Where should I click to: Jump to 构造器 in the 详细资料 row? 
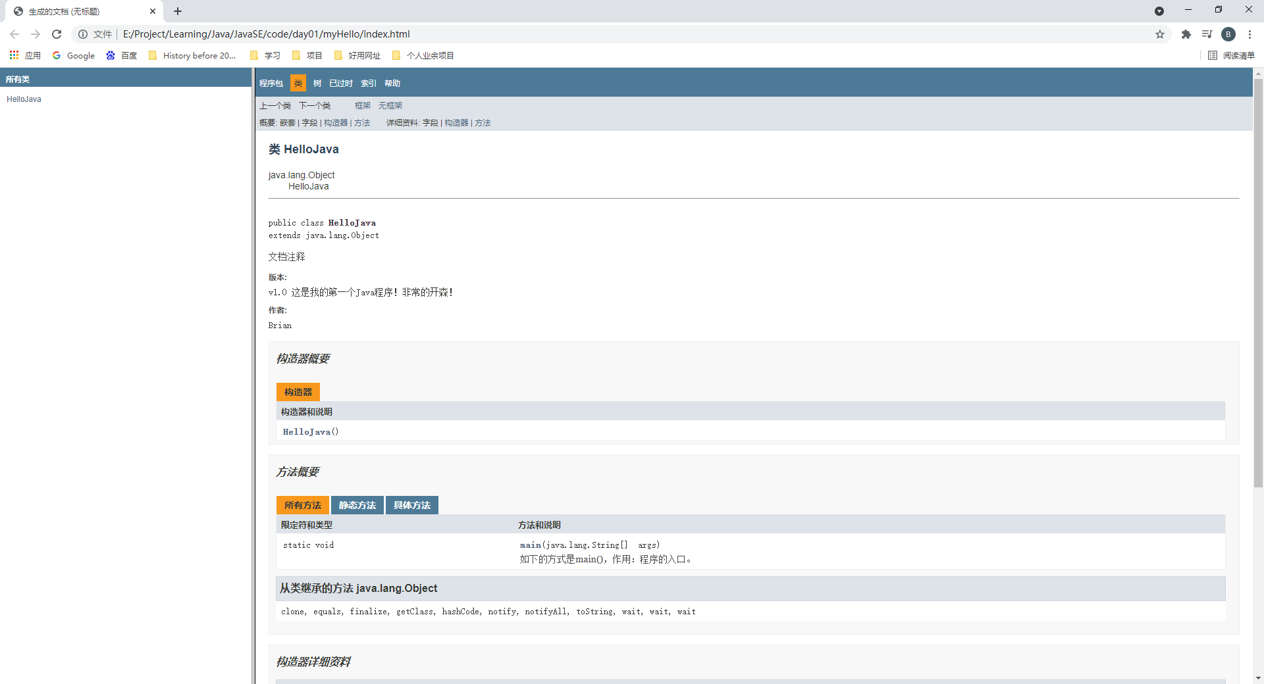point(456,123)
